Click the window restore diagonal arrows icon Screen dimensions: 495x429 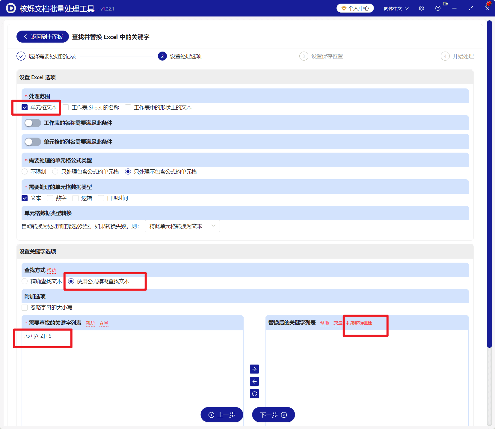(471, 8)
